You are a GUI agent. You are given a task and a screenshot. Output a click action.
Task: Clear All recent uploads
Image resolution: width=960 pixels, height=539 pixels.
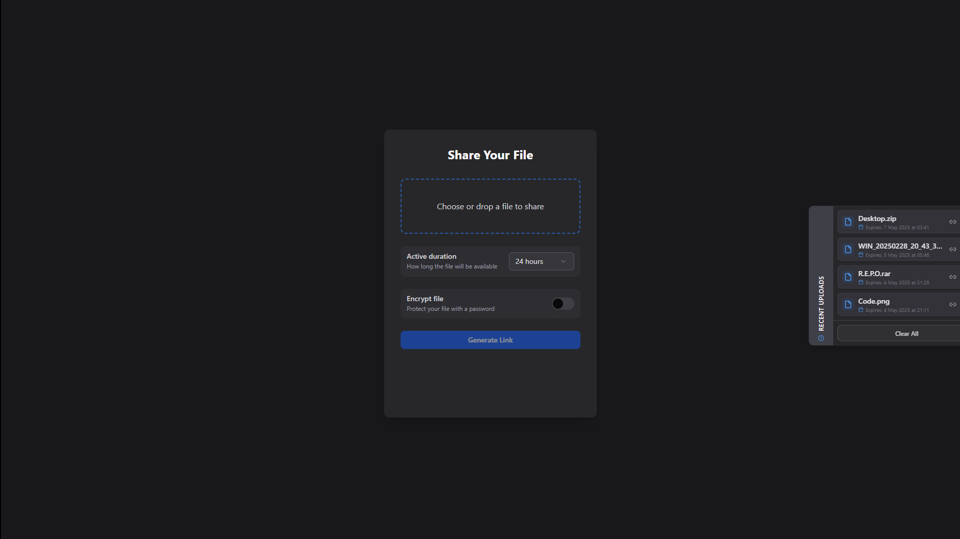(x=906, y=334)
